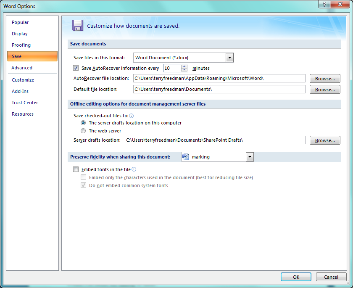Go to Advanced options
The image size is (353, 288).
(x=22, y=68)
